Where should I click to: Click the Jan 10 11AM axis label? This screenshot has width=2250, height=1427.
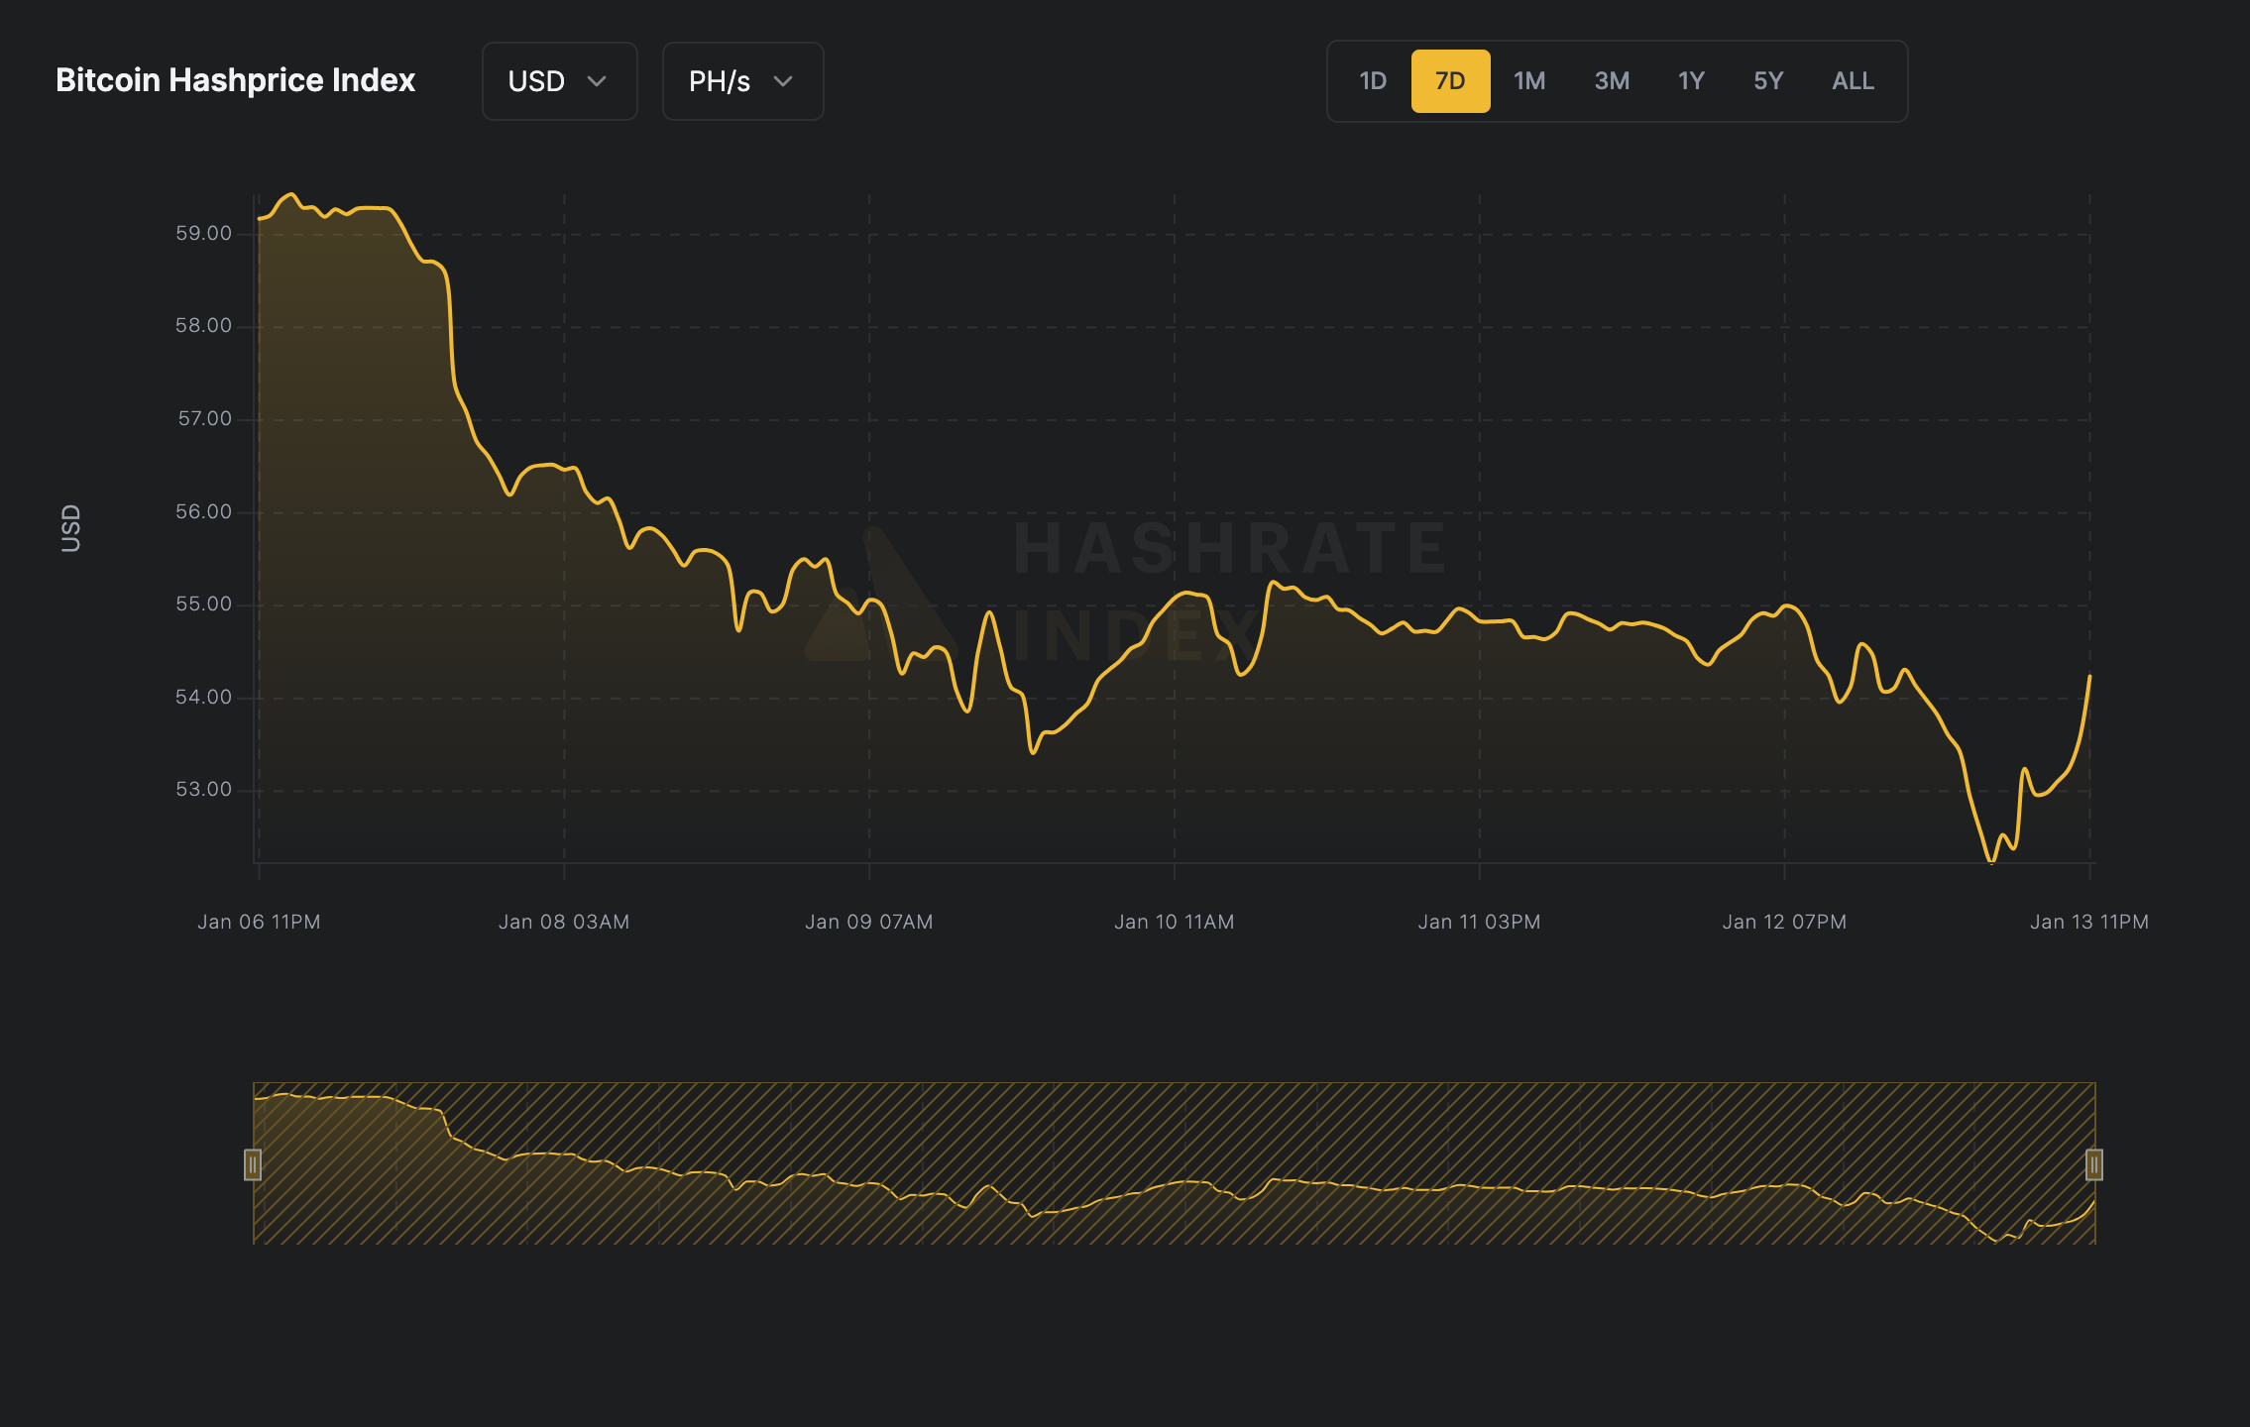click(x=1174, y=922)
